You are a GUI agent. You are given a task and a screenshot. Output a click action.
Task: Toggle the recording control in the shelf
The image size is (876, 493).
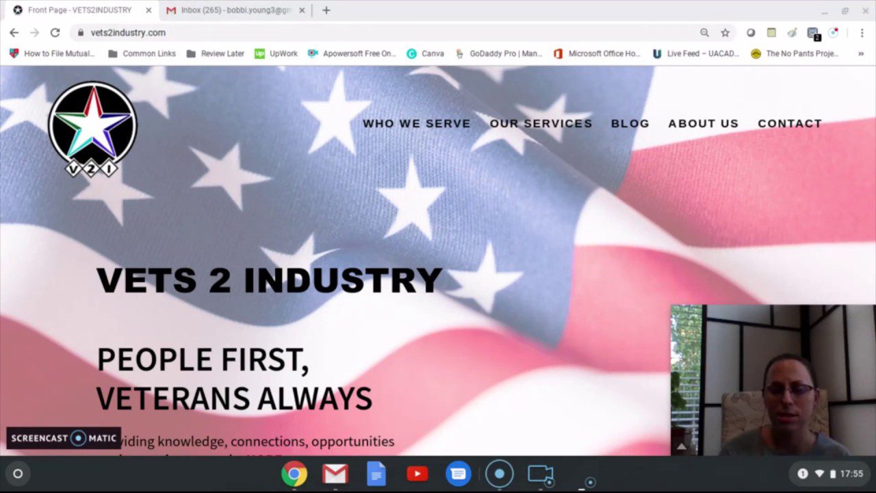[x=499, y=473]
